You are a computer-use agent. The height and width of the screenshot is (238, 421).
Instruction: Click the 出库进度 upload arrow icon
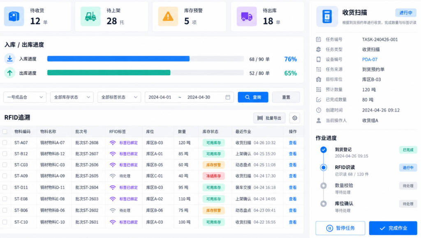point(10,73)
